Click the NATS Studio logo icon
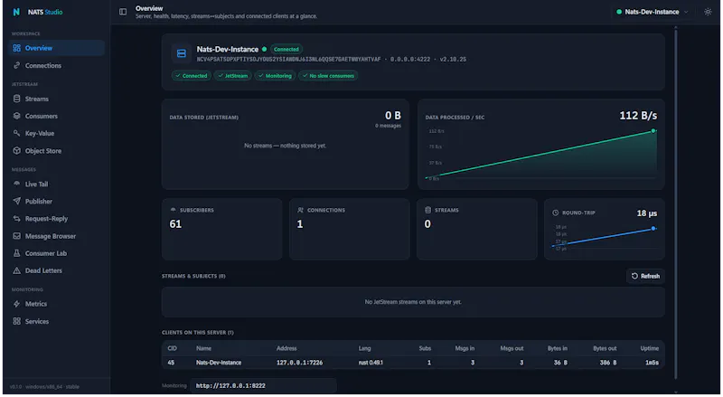Image resolution: width=723 pixels, height=397 pixels. (16, 12)
